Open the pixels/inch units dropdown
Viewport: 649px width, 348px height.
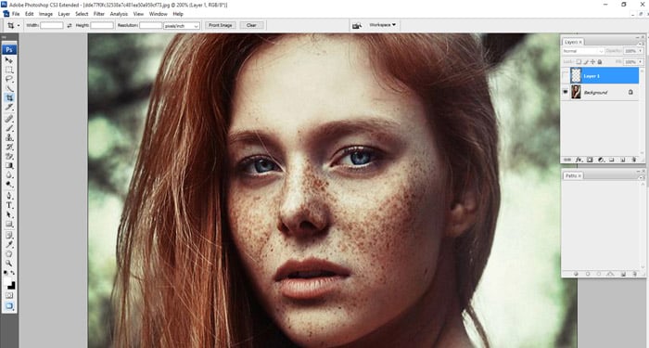[x=182, y=26]
